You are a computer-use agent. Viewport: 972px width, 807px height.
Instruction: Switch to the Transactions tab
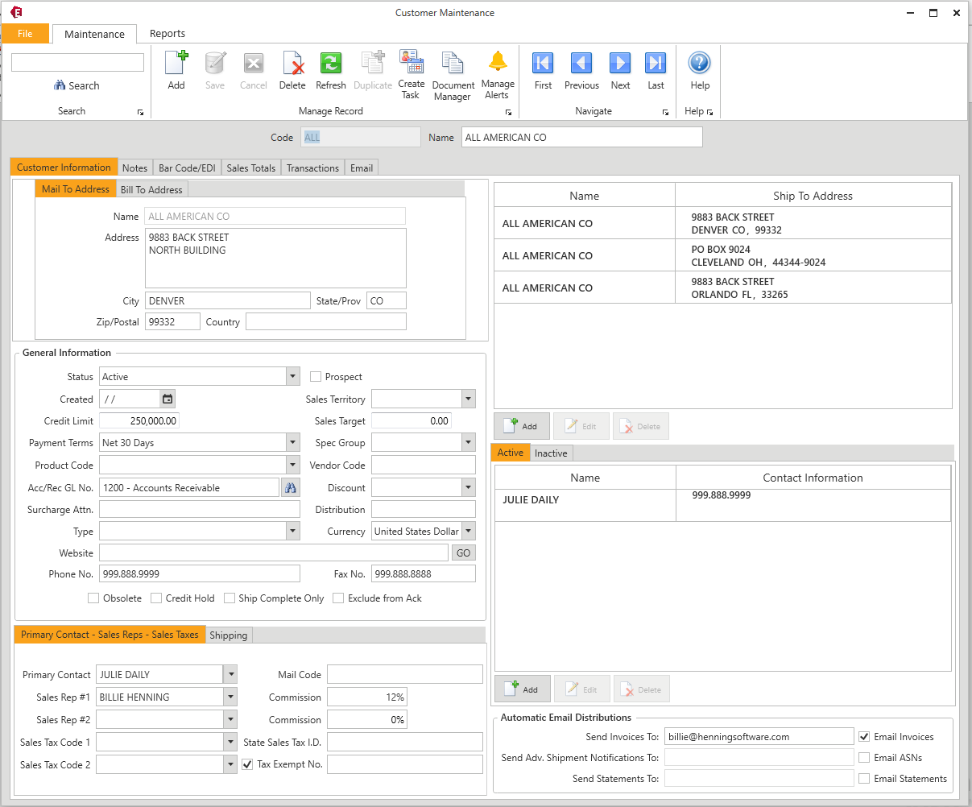point(312,168)
